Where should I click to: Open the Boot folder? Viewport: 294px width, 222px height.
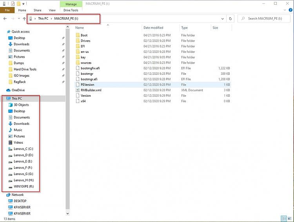tap(84, 35)
